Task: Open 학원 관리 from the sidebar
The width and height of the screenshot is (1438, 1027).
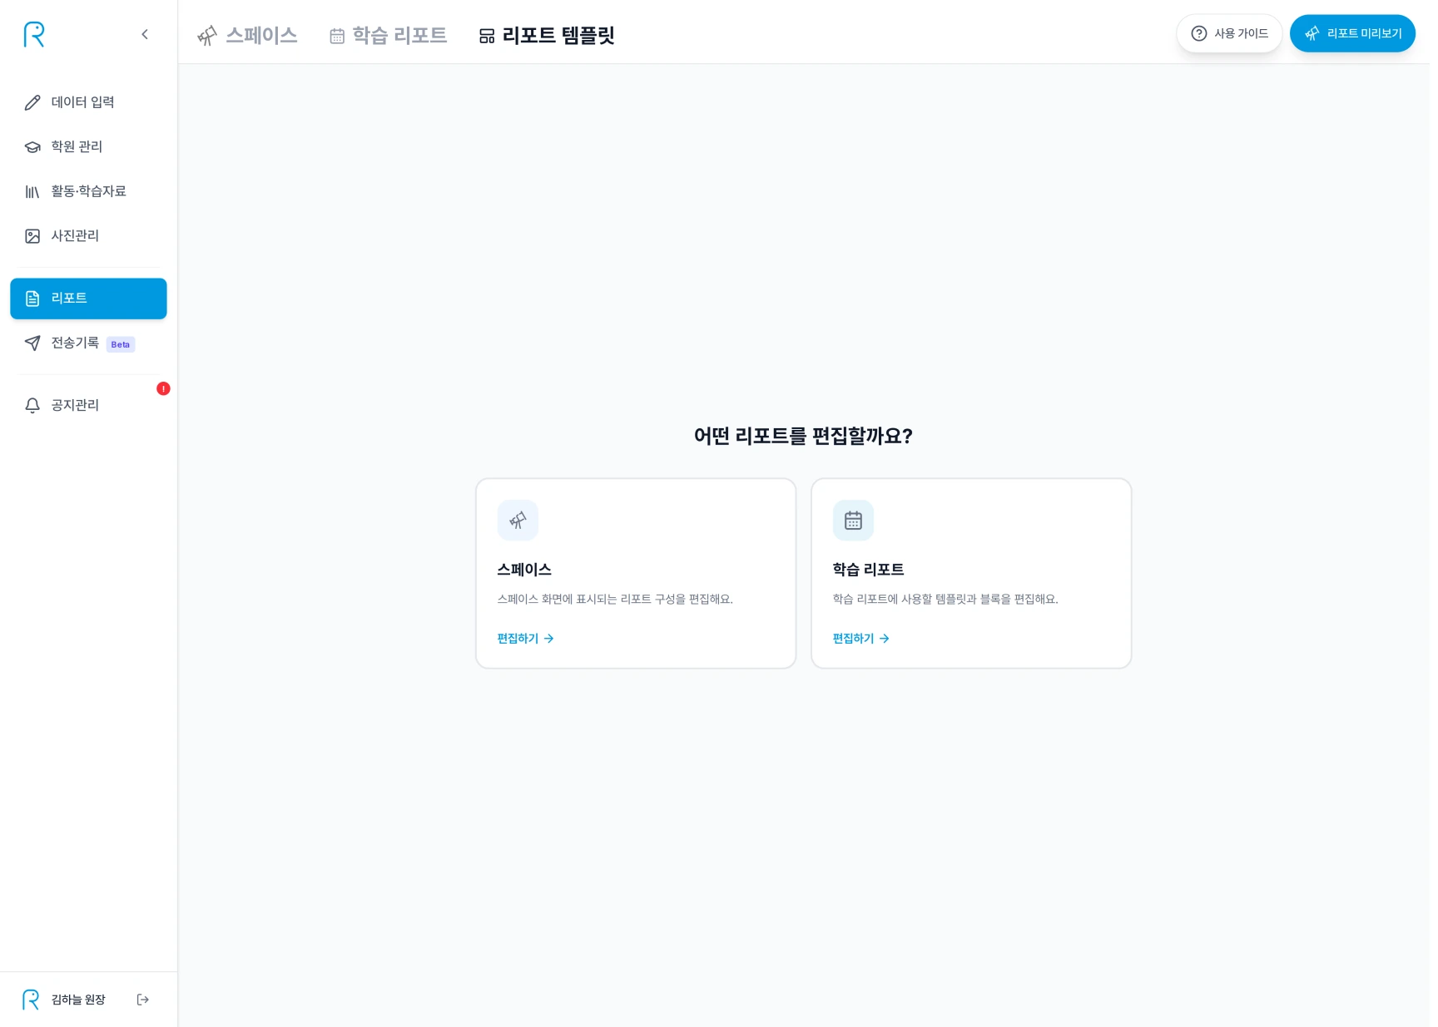Action: coord(88,146)
